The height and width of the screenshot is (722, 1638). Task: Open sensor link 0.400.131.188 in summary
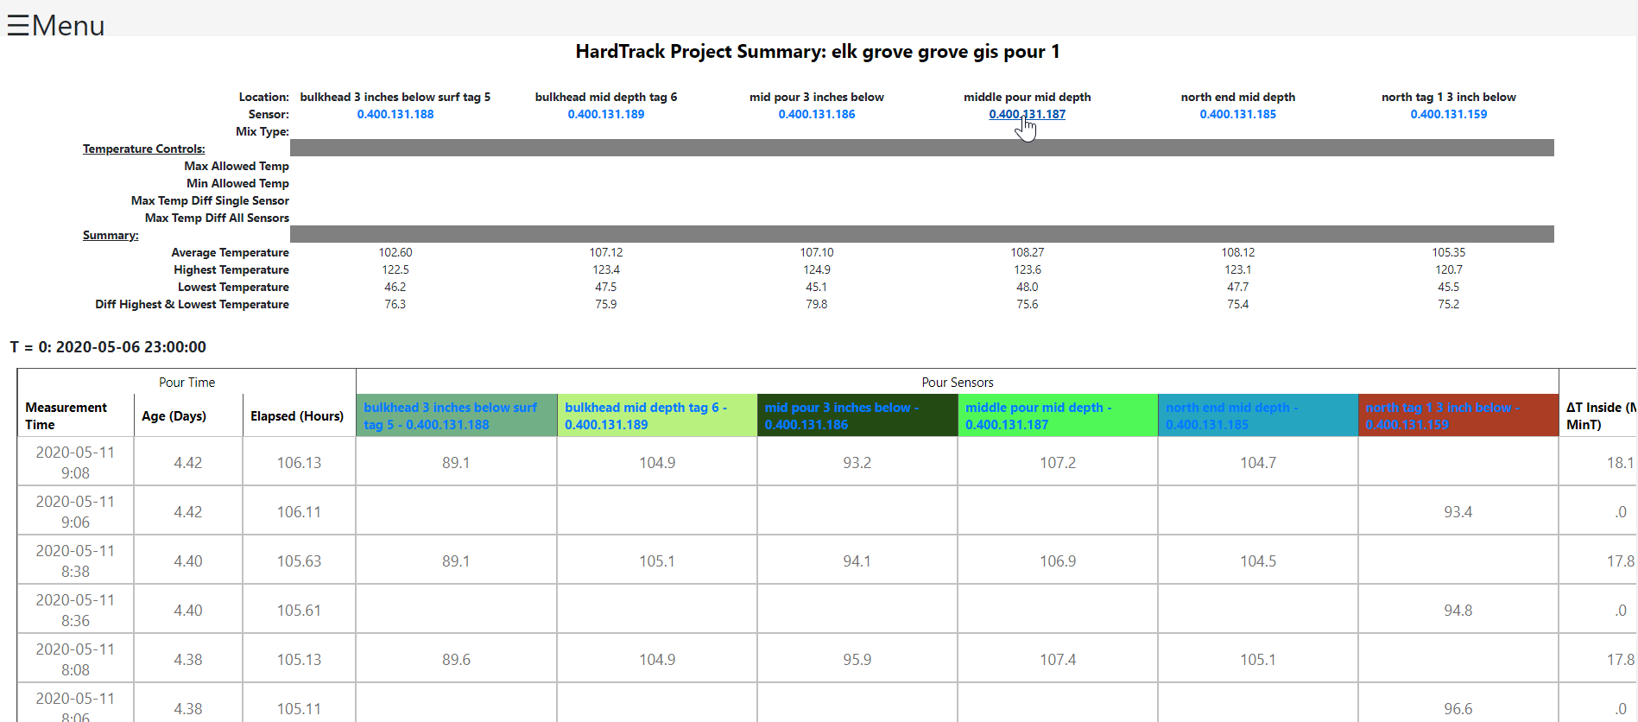tap(395, 114)
